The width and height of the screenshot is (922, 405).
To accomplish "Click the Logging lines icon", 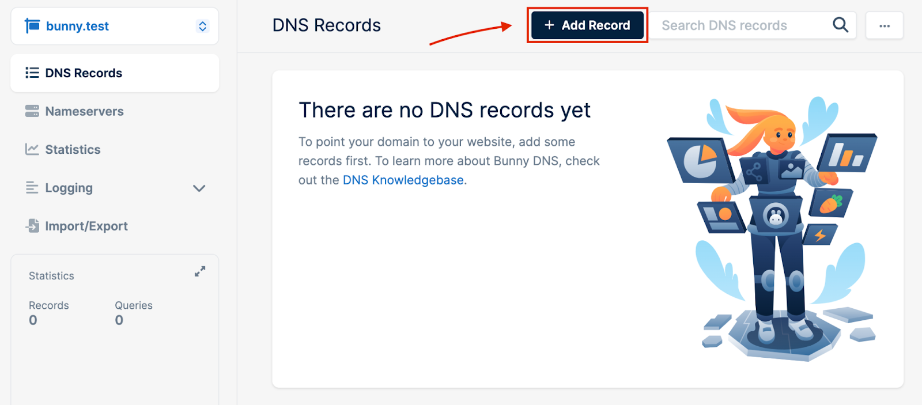I will click(x=32, y=187).
